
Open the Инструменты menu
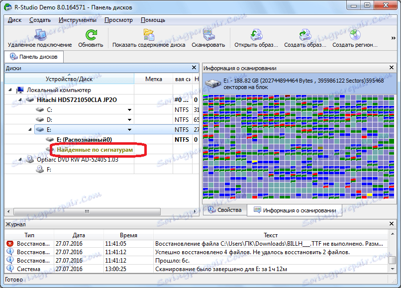(78, 20)
